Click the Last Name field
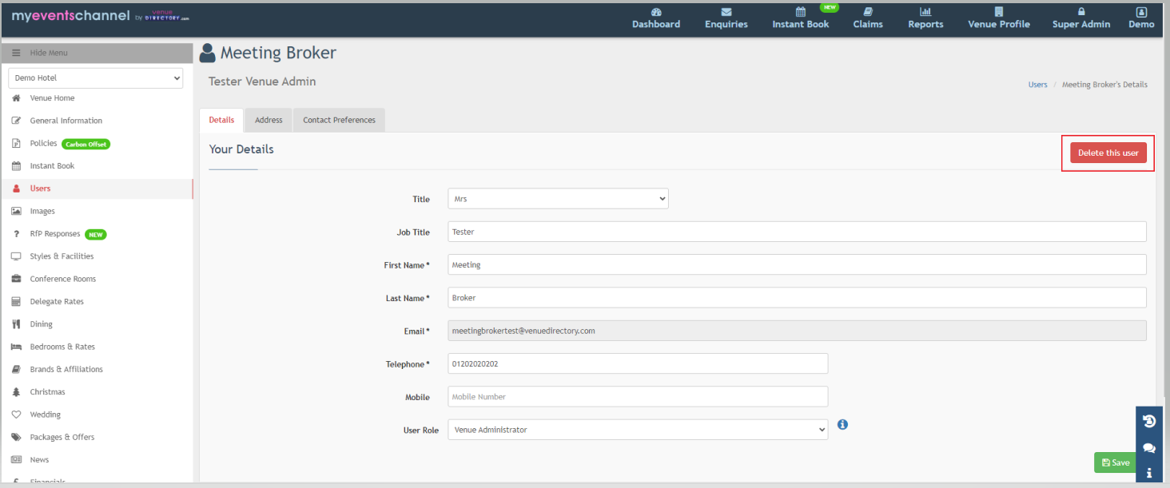Screen dimensions: 1170x488 tap(797, 298)
